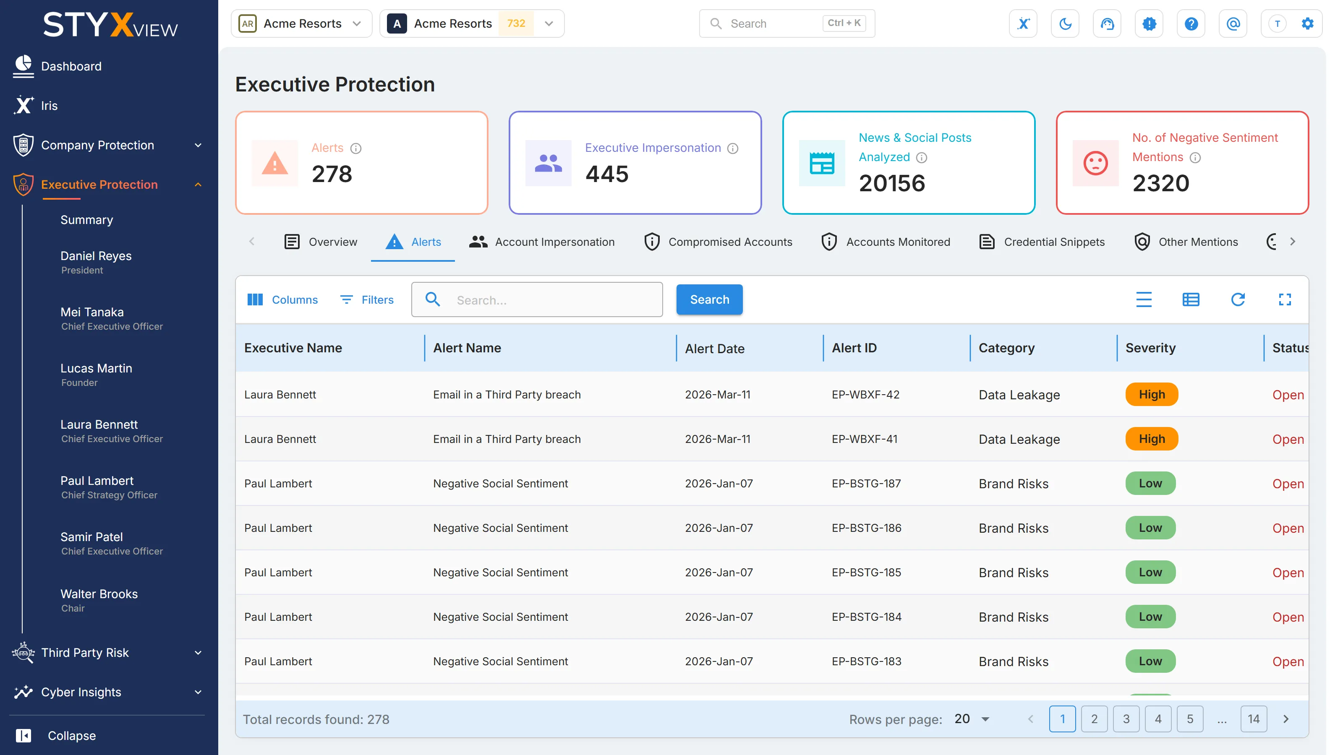
Task: Click the Executive Impersonation info icon
Action: tap(732, 148)
